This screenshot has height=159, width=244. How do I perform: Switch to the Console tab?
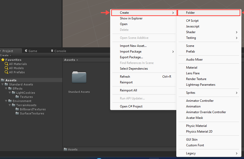click(x=58, y=51)
